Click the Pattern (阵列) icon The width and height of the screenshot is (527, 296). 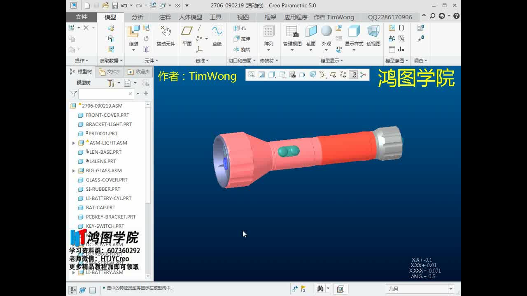pos(269,32)
